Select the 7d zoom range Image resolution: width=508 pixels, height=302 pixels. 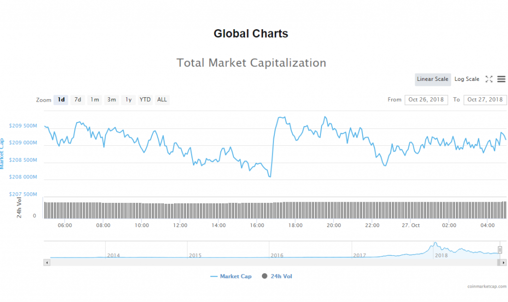(78, 100)
